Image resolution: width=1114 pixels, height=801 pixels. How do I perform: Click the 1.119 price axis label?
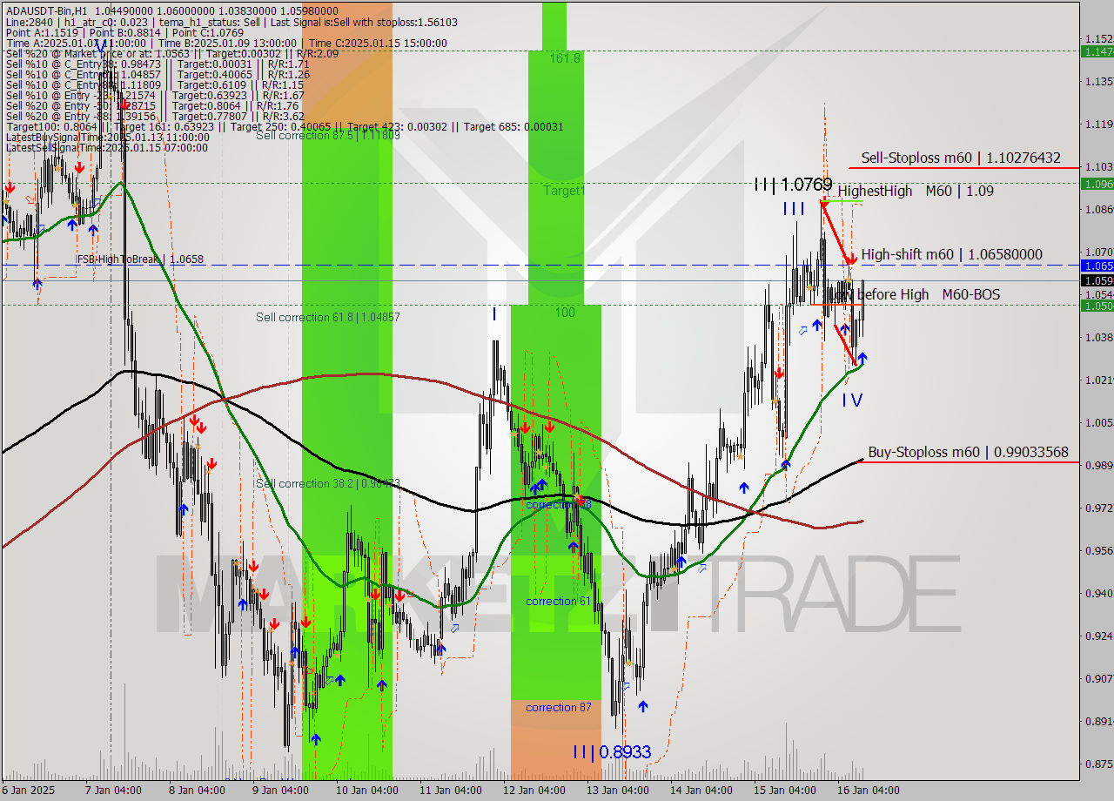pyautogui.click(x=1098, y=124)
